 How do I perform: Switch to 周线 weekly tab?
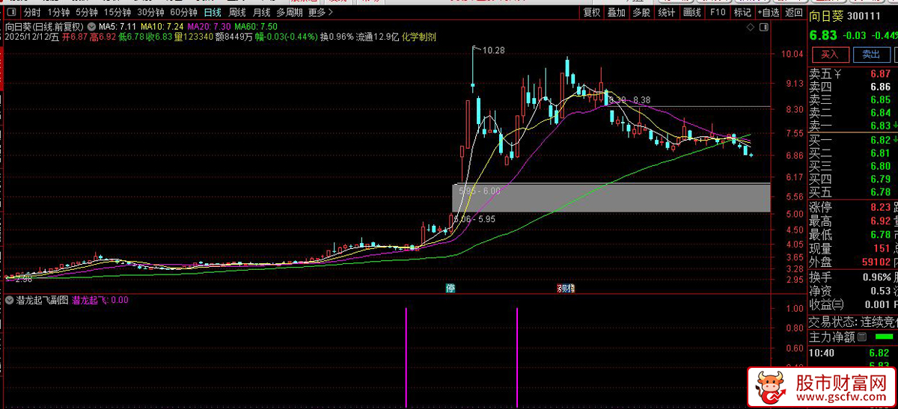pyautogui.click(x=237, y=12)
